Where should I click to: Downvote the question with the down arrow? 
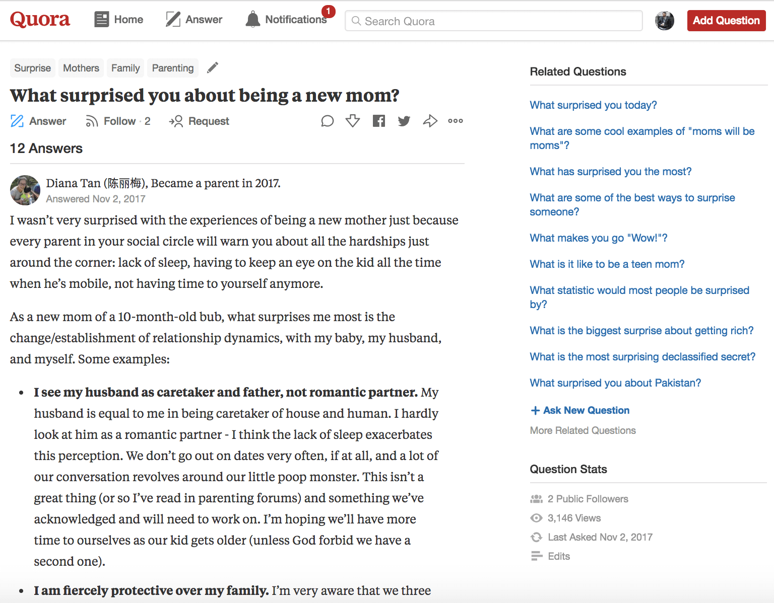[x=353, y=121]
